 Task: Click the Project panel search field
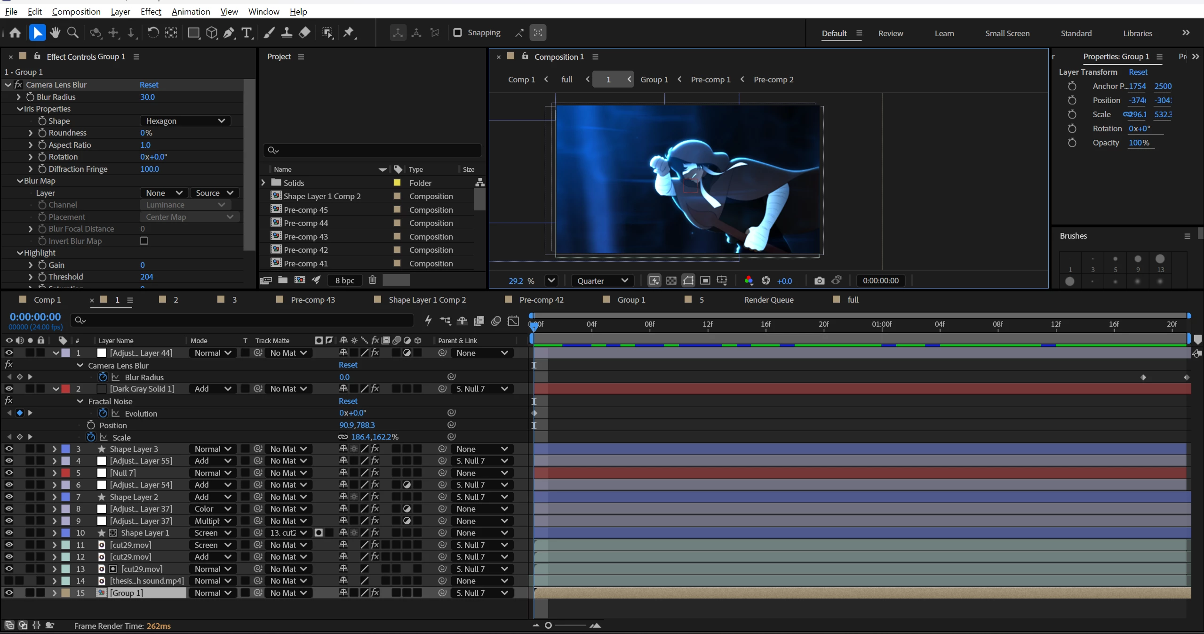[x=373, y=150]
